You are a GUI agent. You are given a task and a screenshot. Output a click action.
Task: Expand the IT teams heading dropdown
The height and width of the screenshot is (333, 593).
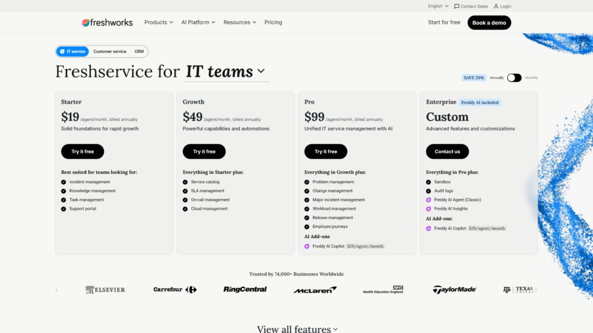click(x=261, y=71)
